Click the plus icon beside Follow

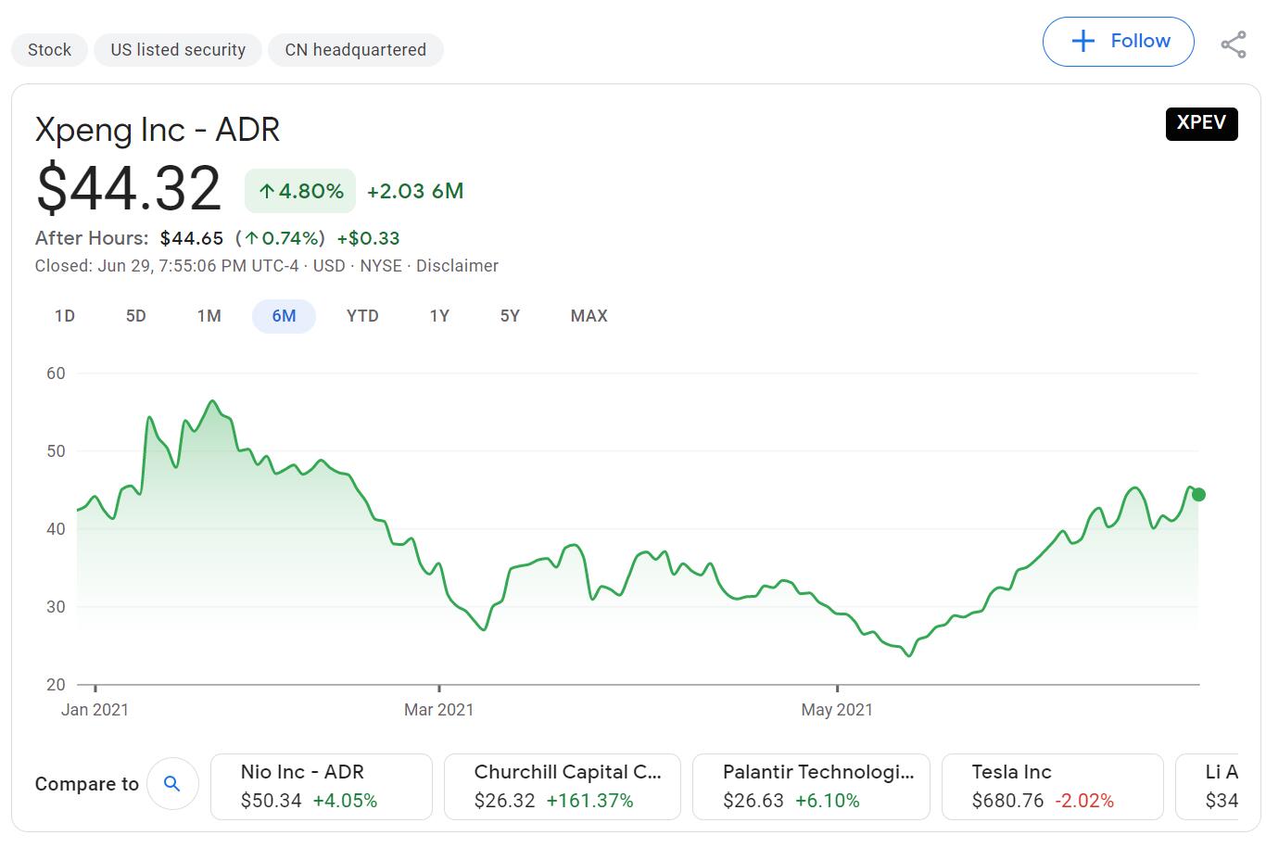click(1082, 41)
